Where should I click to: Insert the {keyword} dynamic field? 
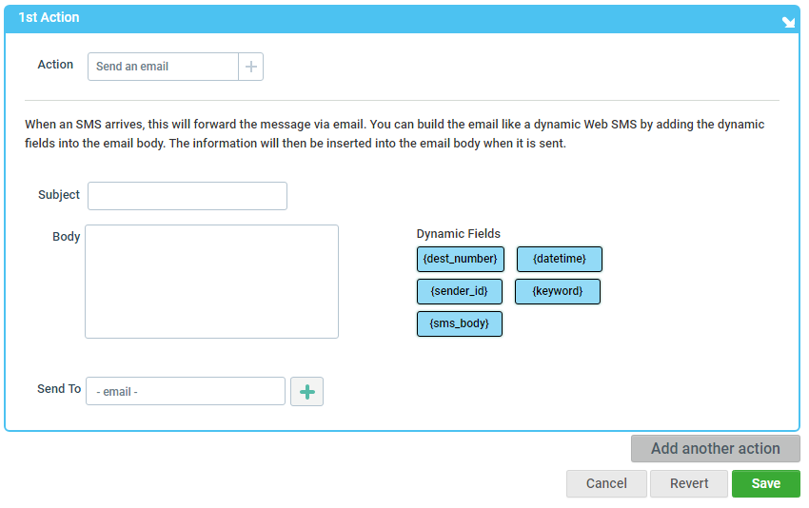pyautogui.click(x=557, y=291)
